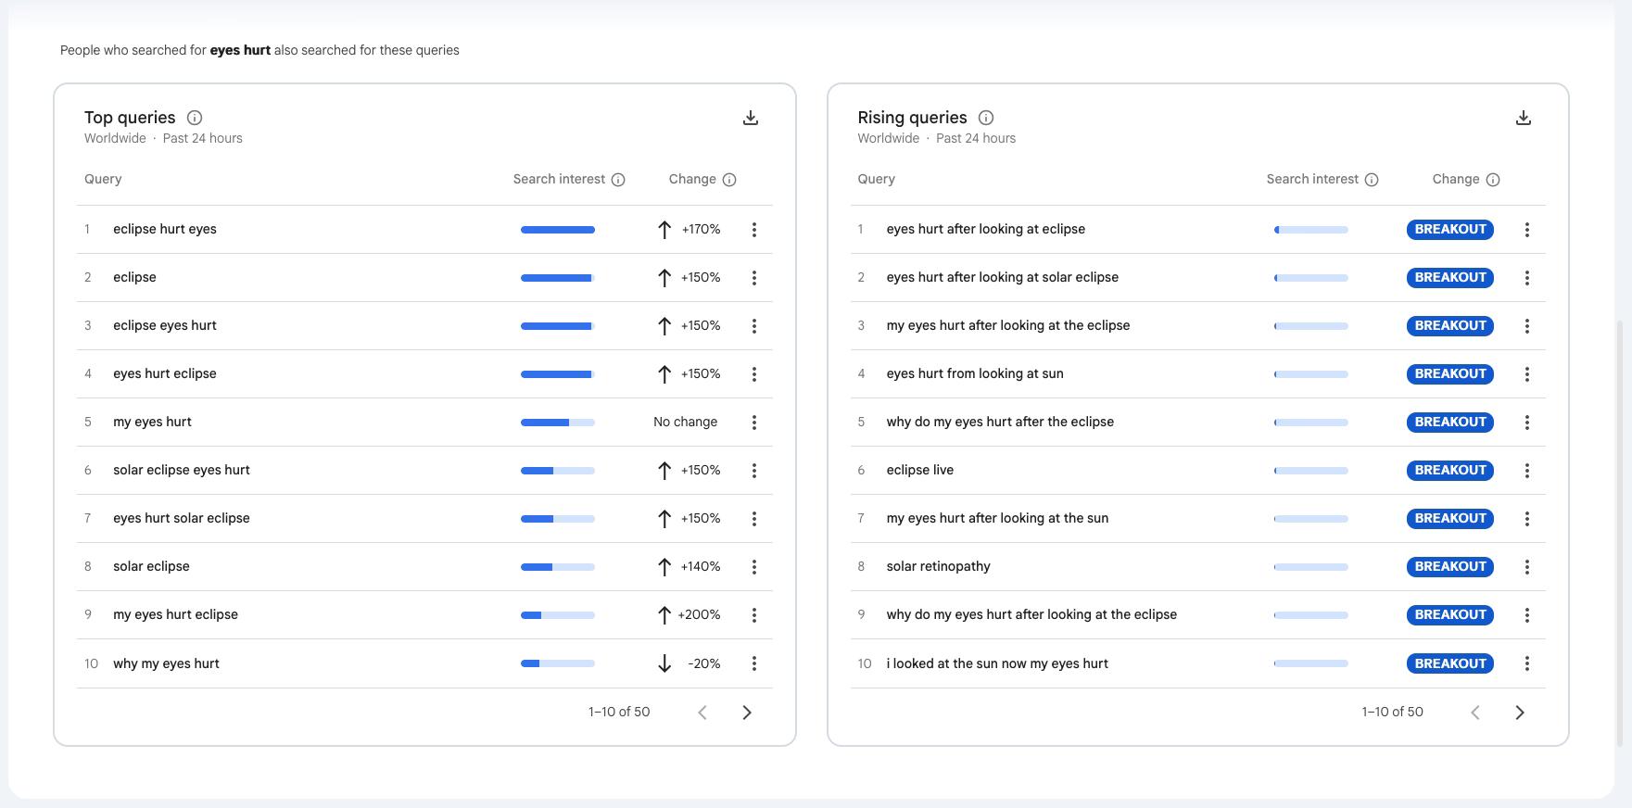Open more options for 'why my eyes hurt'
The height and width of the screenshot is (808, 1632).
(754, 663)
